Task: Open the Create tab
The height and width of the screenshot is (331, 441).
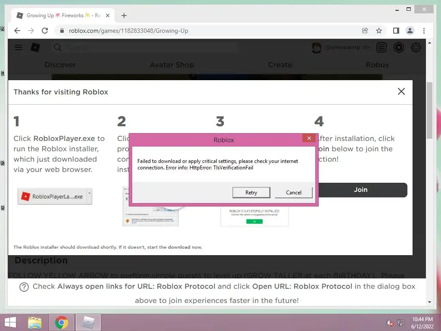Action: click(x=280, y=65)
